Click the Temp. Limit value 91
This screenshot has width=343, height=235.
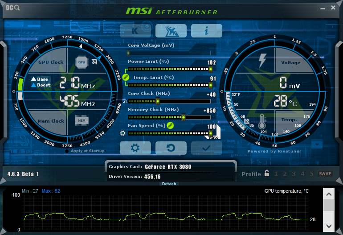click(213, 78)
